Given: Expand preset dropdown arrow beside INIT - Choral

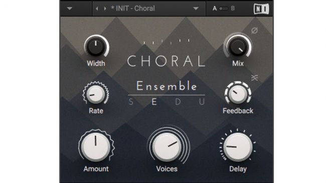Looking at the screenshot, I should pos(196,9).
